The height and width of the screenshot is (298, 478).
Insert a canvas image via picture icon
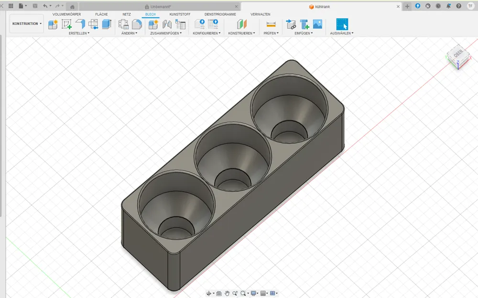(318, 24)
